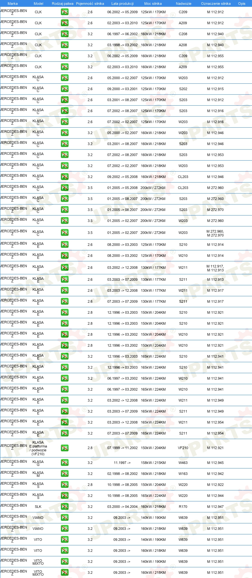The image size is (252, 578).
Task: Select body code W163
Action: [183, 474]
